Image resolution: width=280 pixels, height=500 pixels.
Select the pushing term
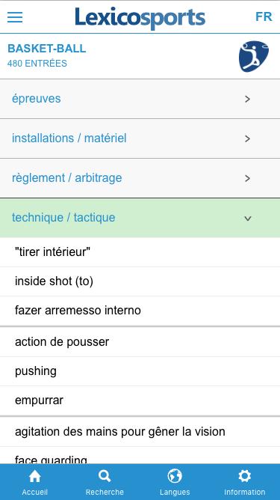click(140, 371)
